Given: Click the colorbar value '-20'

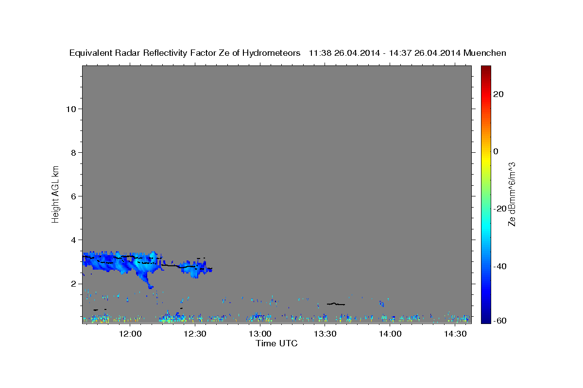Looking at the screenshot, I should pyautogui.click(x=500, y=209).
